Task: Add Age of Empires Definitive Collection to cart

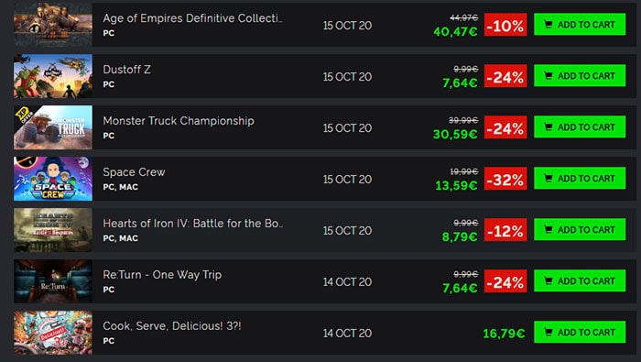Action: (580, 25)
